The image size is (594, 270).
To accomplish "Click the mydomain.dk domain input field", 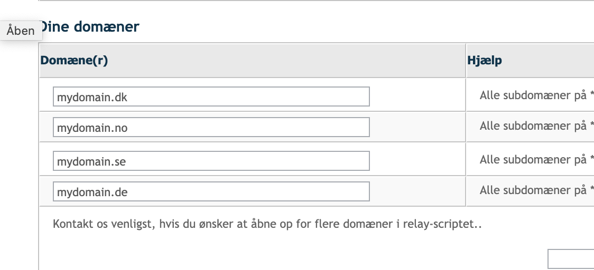I will (x=211, y=97).
